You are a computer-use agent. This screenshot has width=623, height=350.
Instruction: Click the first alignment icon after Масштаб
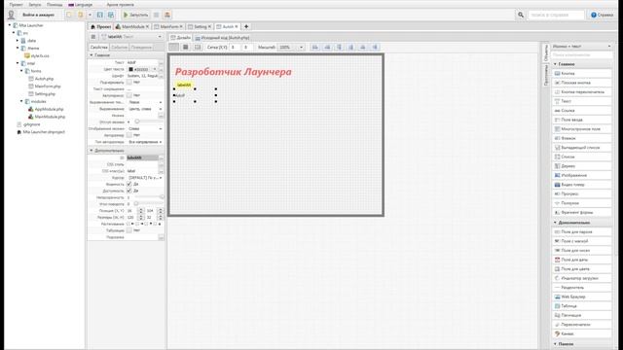click(315, 48)
